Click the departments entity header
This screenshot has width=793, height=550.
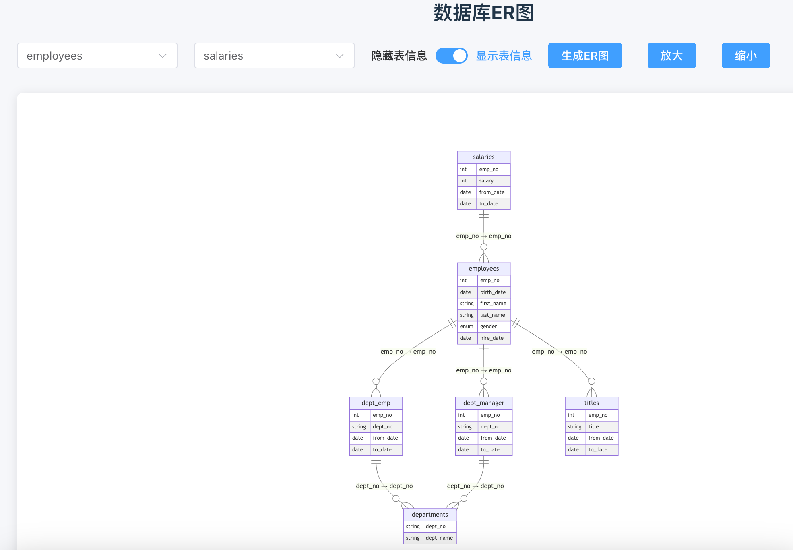coord(430,515)
